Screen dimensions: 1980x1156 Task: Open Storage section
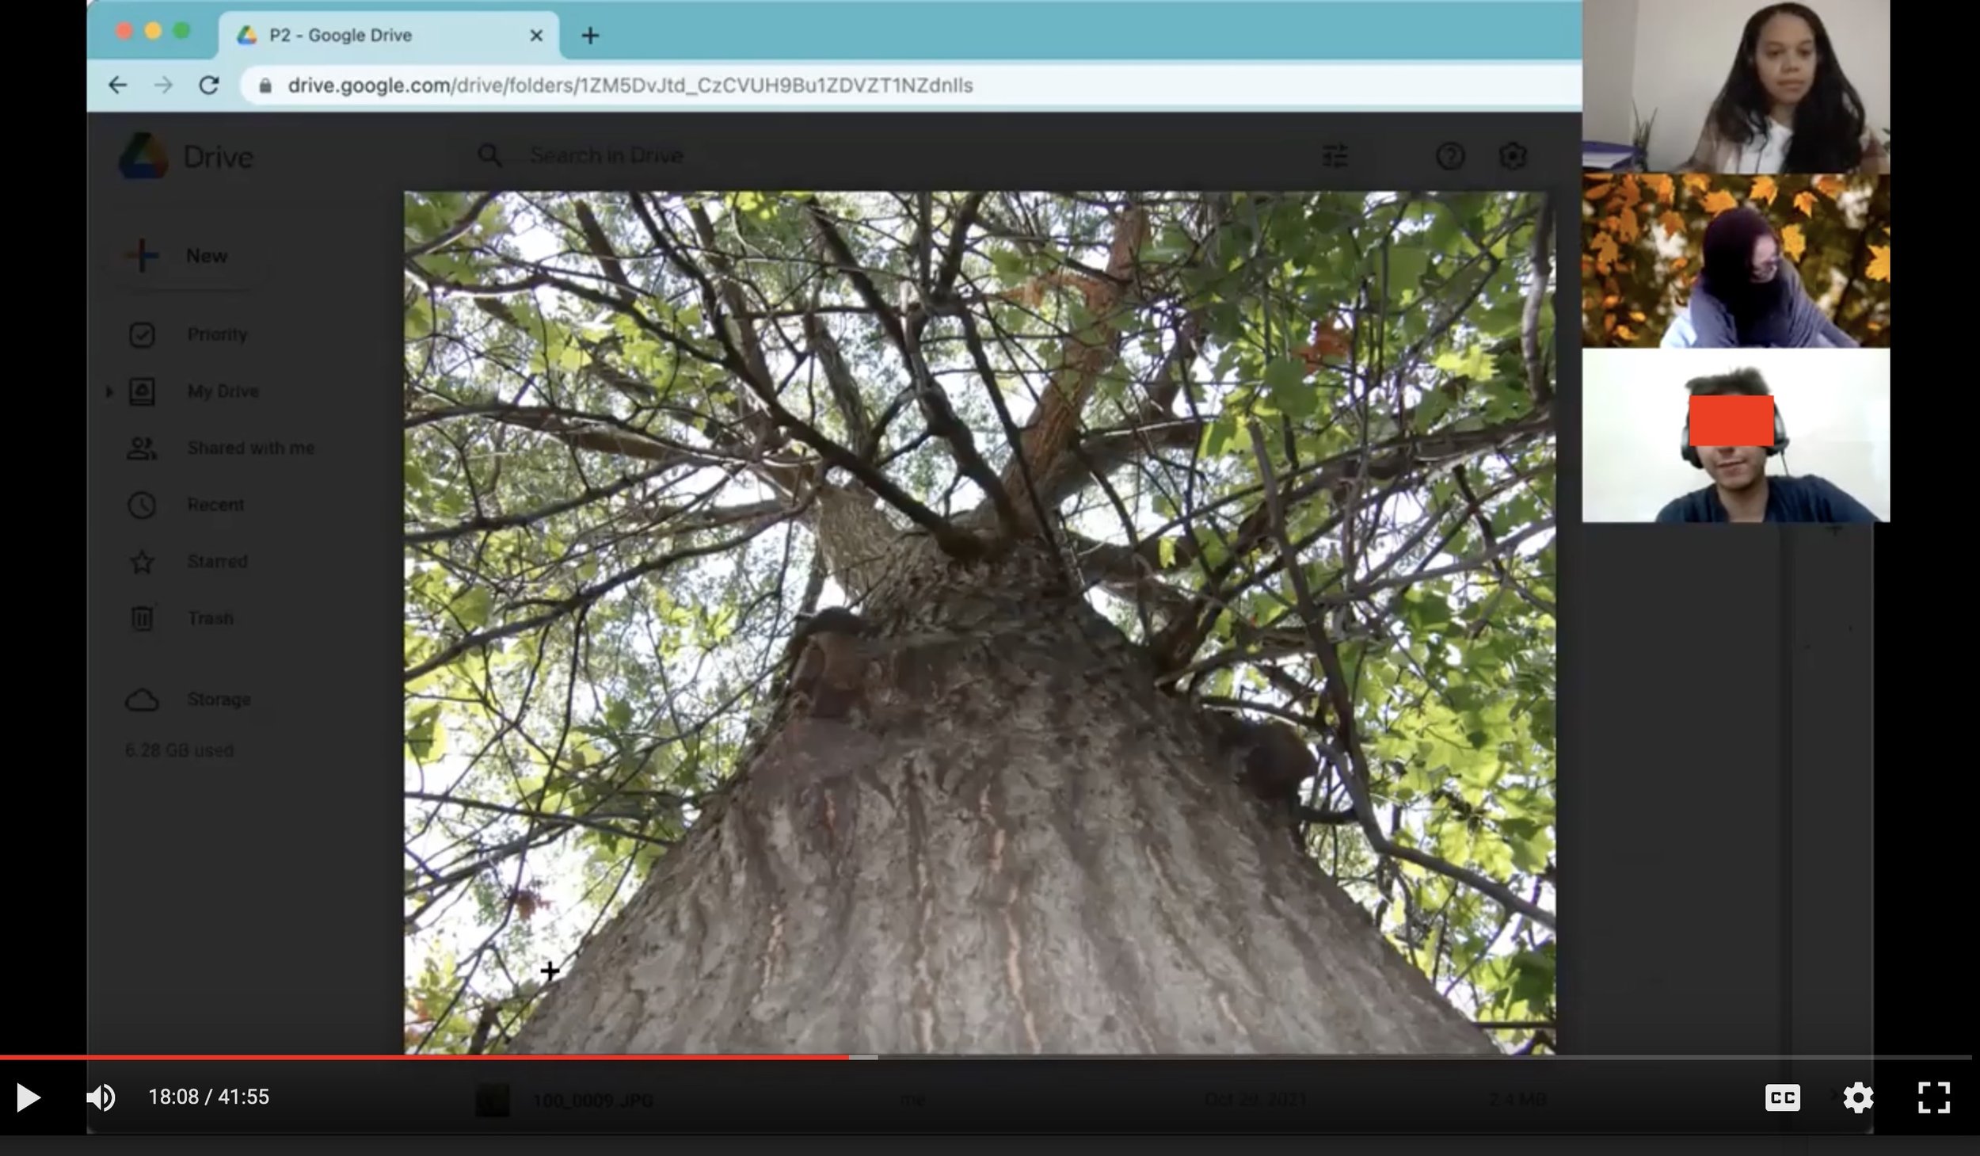point(219,700)
